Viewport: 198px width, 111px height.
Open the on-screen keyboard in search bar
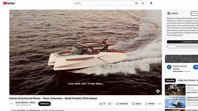pos(136,3)
